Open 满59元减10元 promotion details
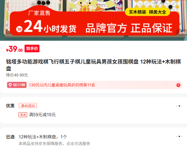Screen dimensions: 187x148 42,115
